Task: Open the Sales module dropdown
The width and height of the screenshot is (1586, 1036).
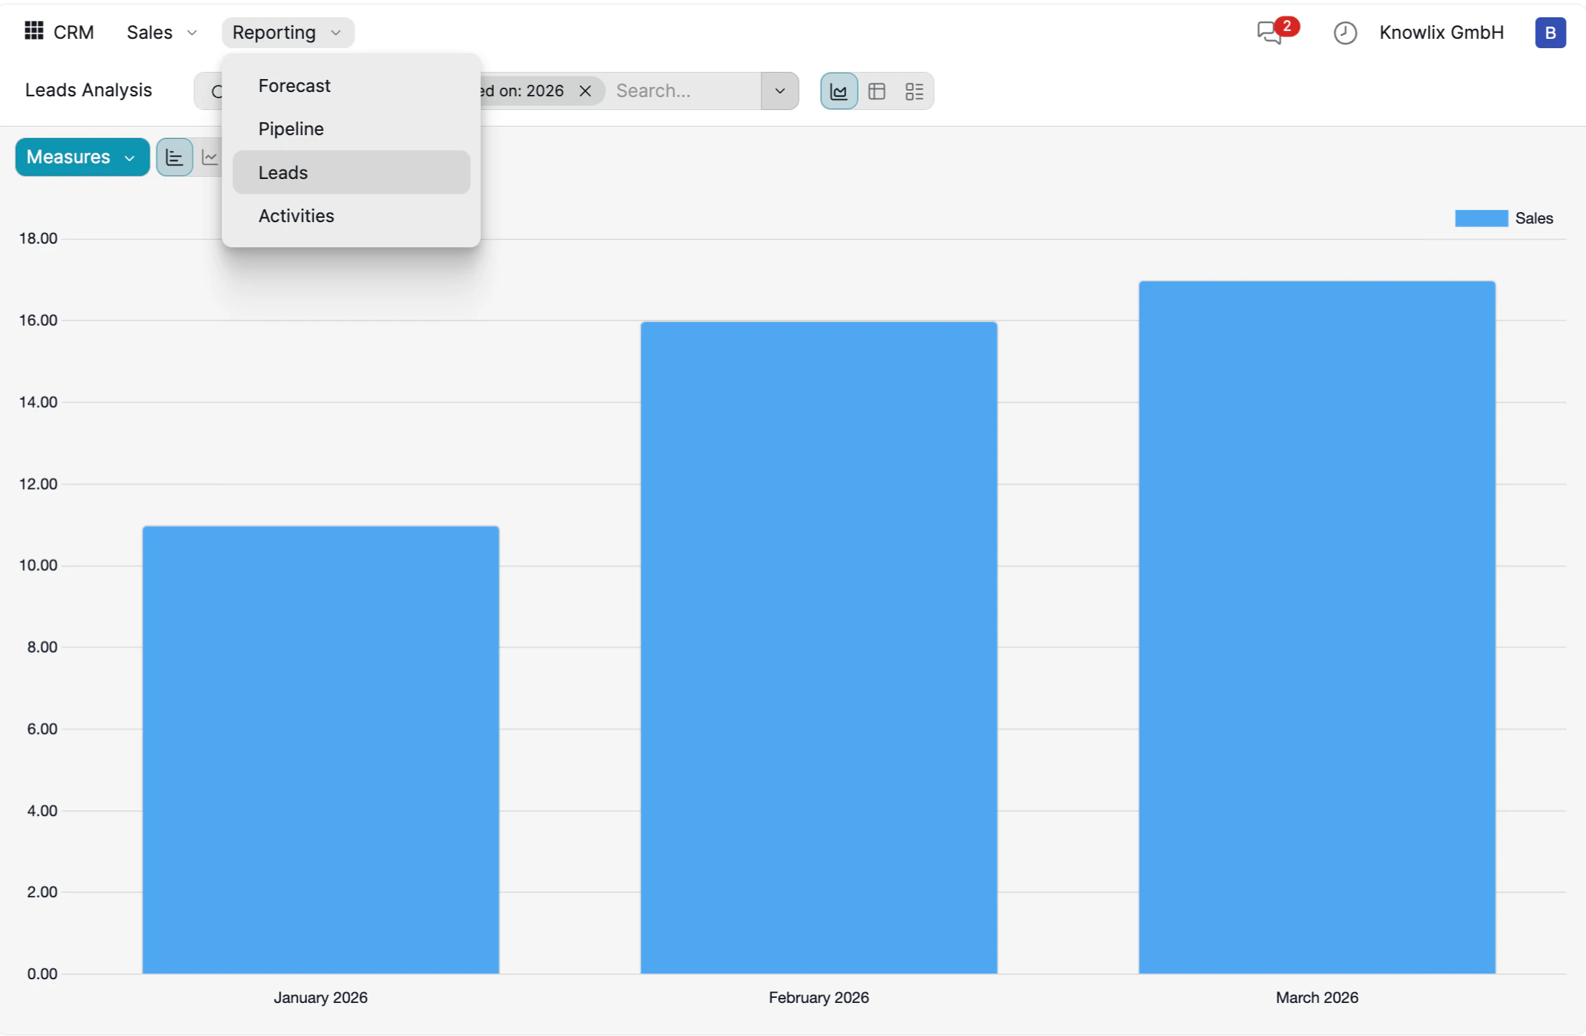Action: pos(160,32)
